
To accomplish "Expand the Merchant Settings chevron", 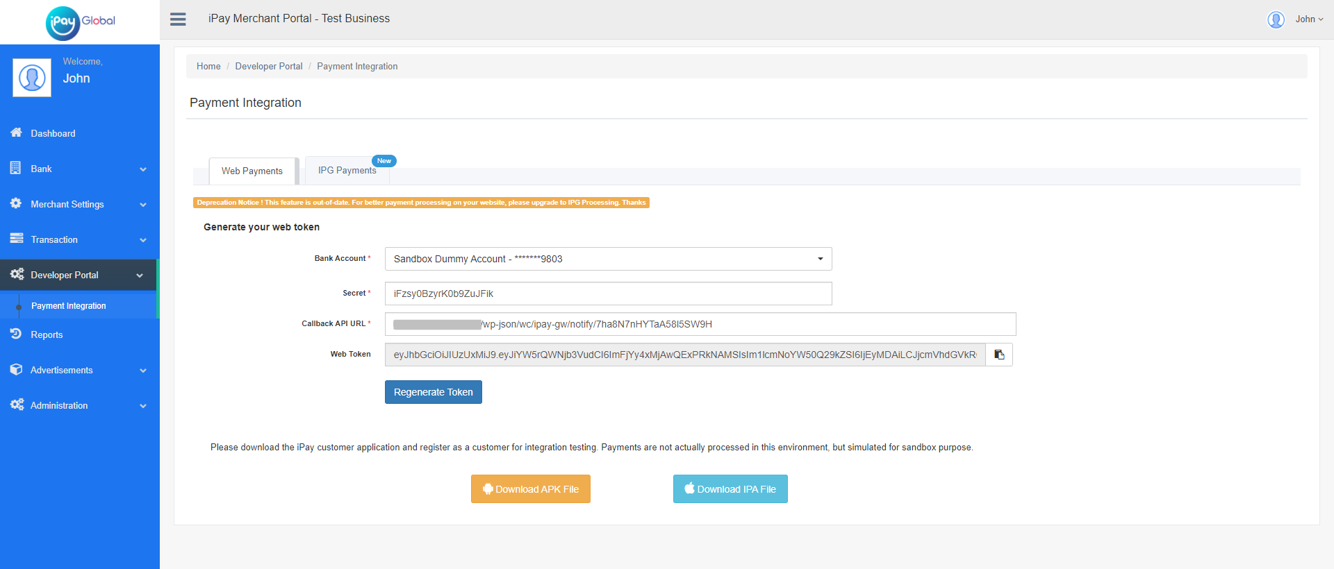I will tap(143, 205).
